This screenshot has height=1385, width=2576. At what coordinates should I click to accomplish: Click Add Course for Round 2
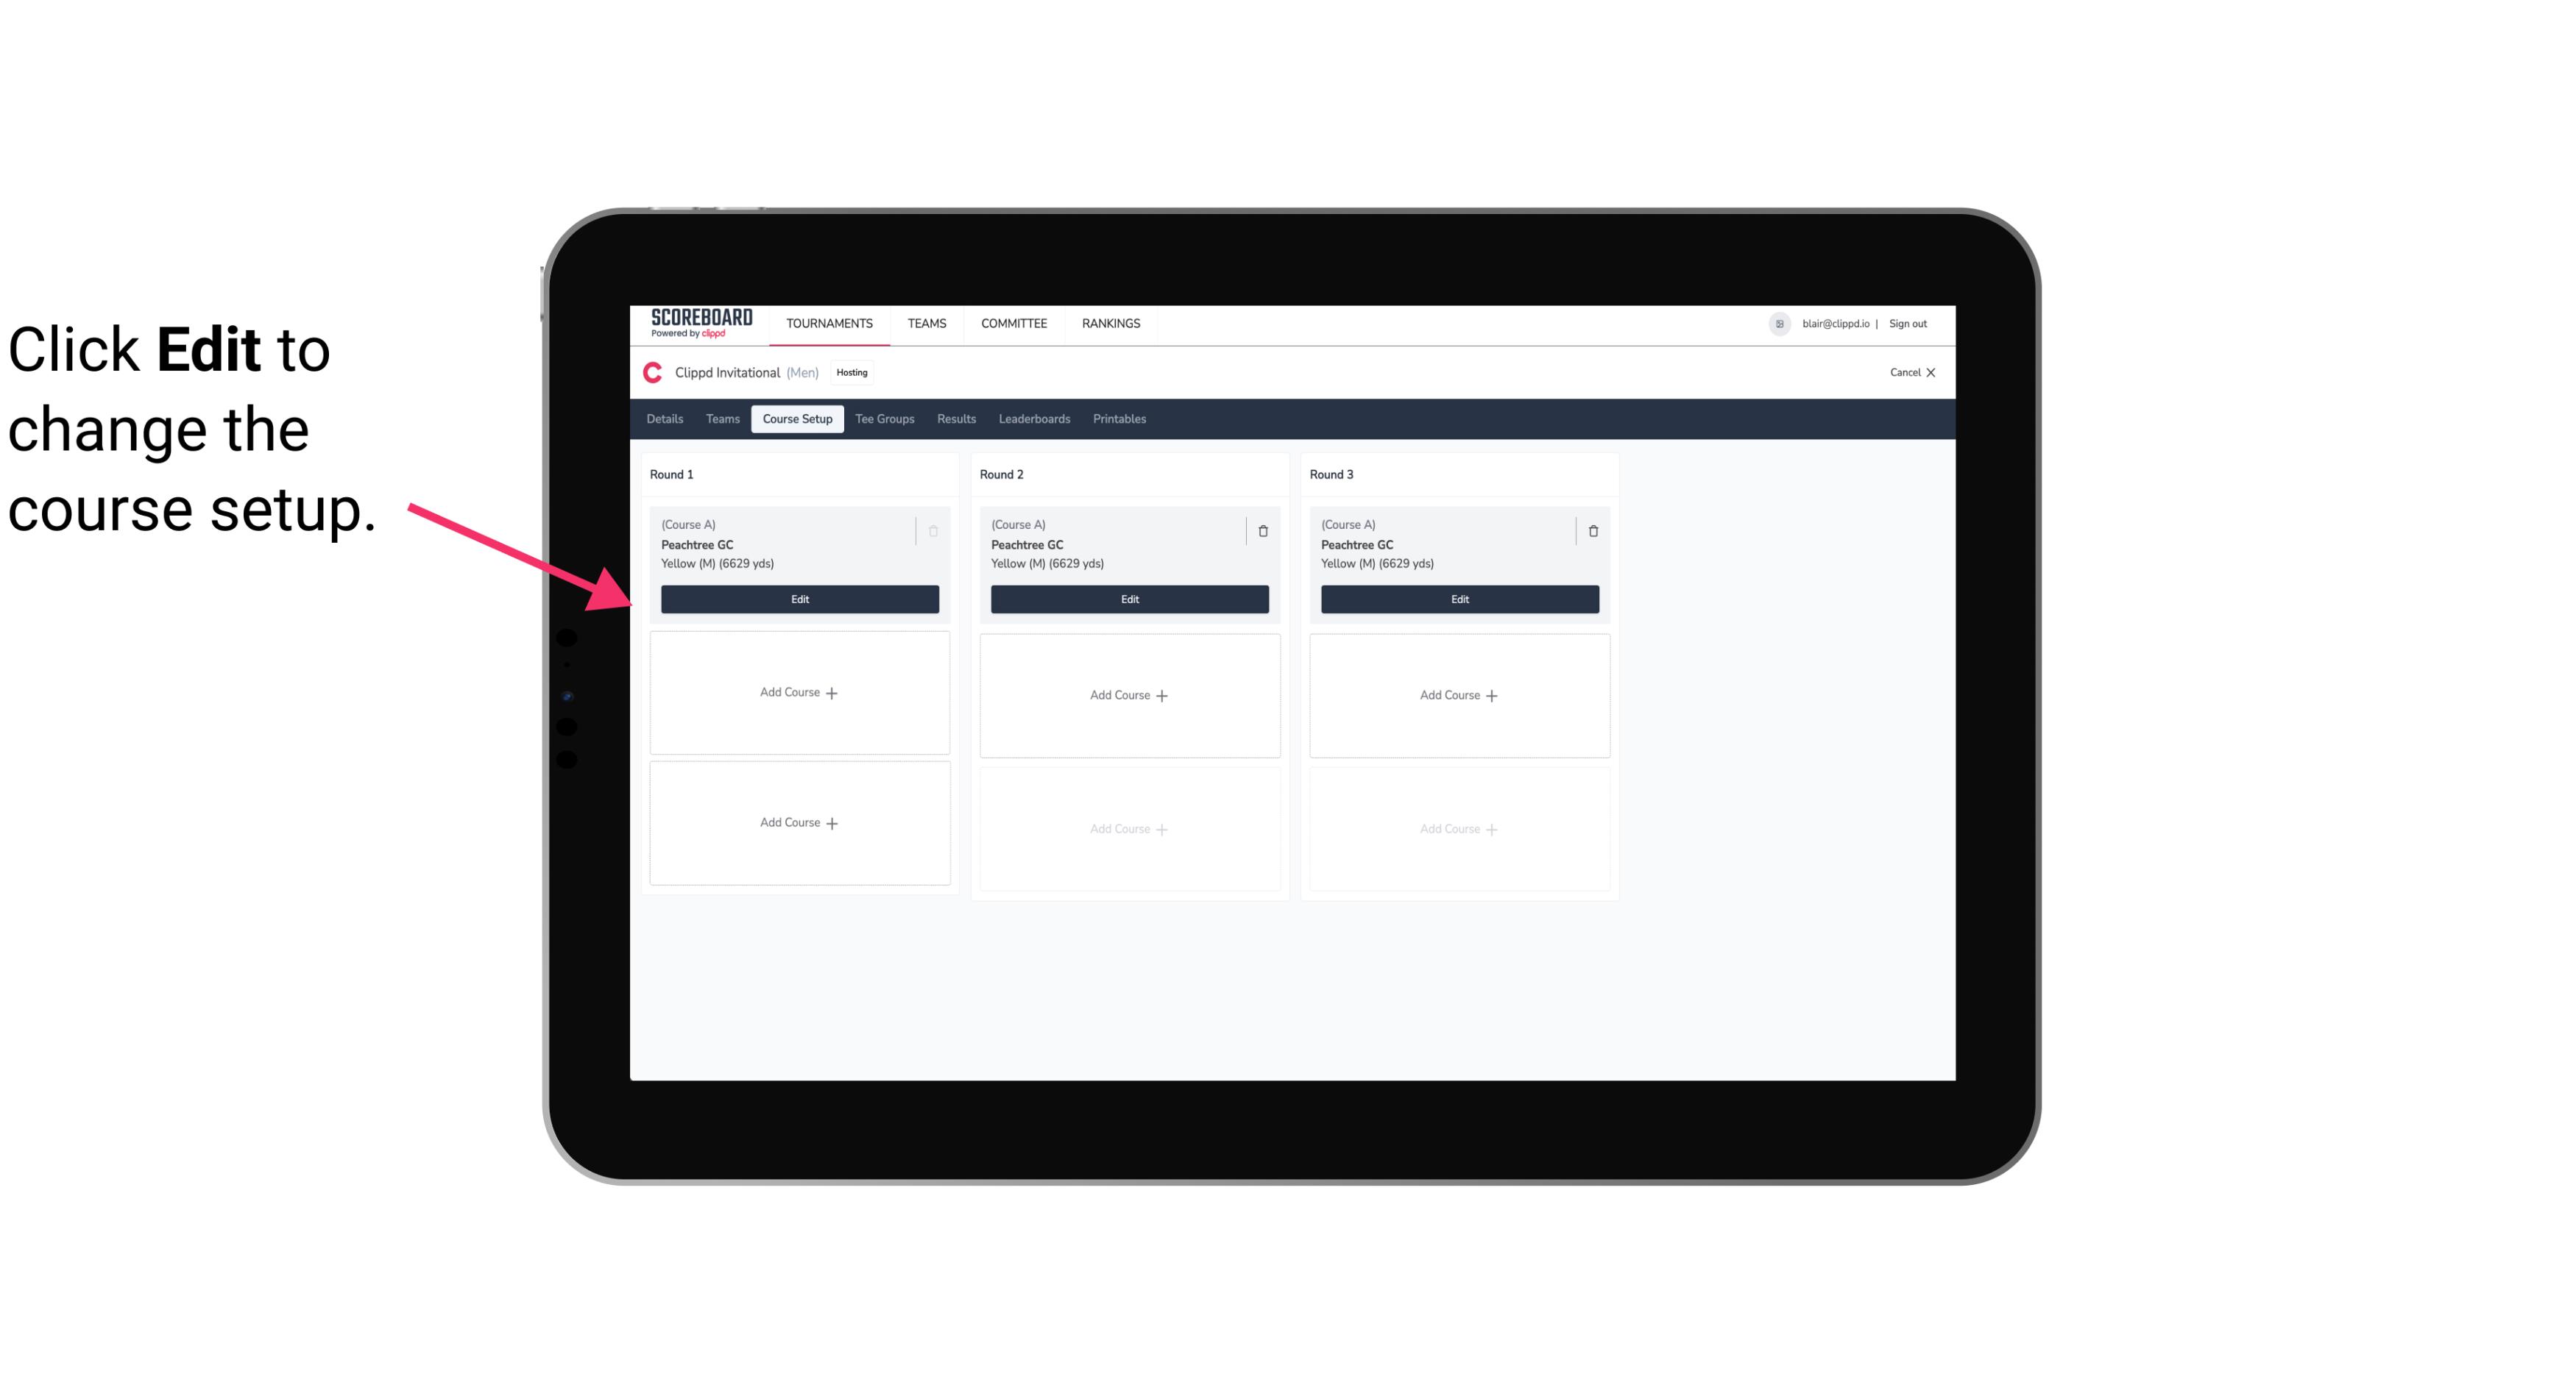[1128, 694]
